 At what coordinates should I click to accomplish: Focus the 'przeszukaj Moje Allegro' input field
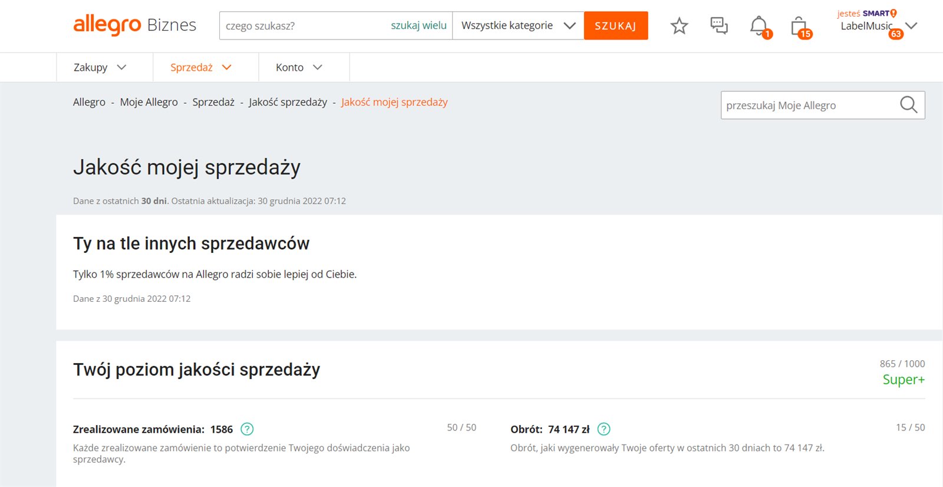pyautogui.click(x=807, y=106)
